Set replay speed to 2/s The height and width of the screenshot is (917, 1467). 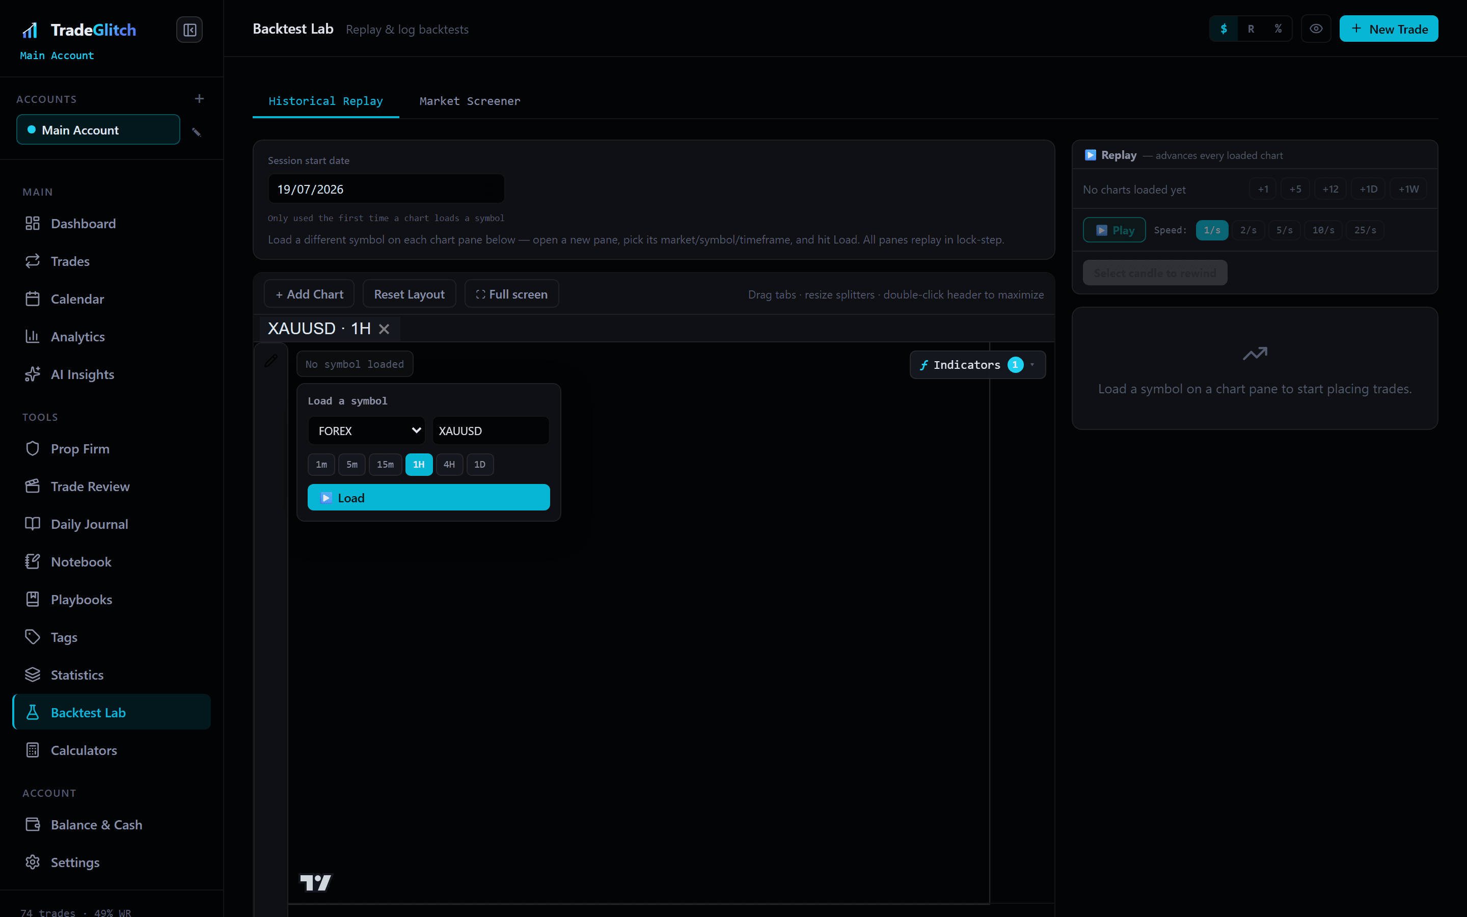[x=1248, y=230]
